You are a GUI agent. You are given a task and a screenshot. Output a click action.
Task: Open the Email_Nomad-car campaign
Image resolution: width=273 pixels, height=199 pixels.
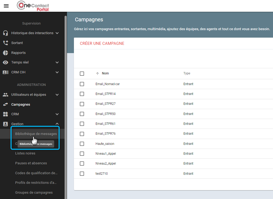click(108, 84)
